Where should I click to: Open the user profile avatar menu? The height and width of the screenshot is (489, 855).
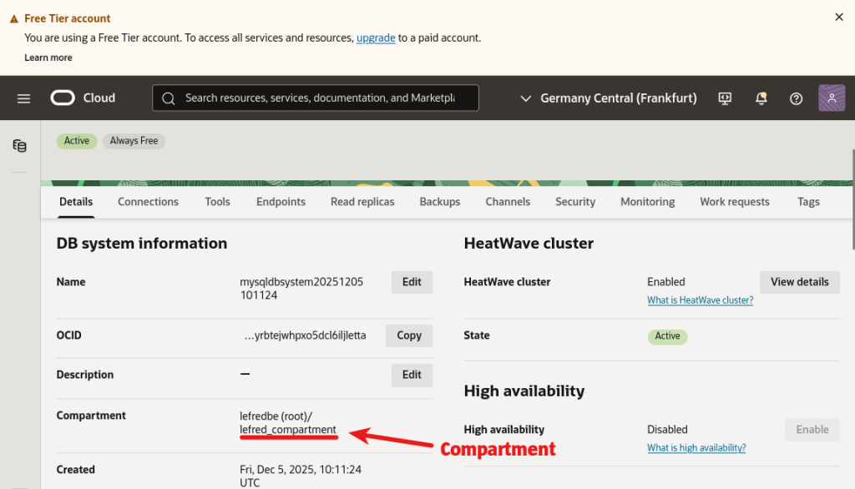pos(832,98)
